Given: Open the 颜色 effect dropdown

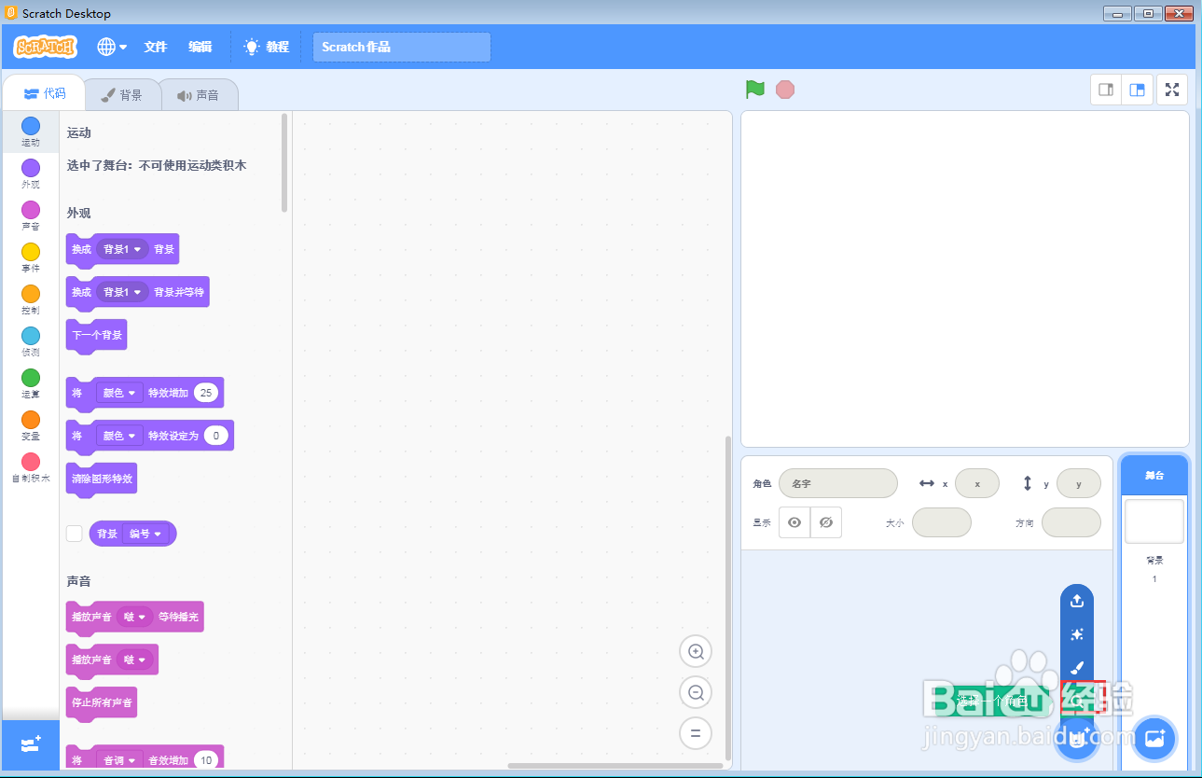Looking at the screenshot, I should (x=119, y=392).
